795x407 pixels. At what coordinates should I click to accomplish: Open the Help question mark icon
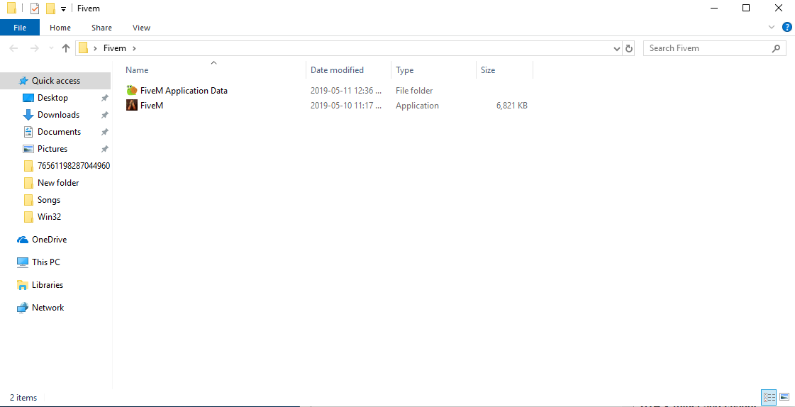pos(787,28)
